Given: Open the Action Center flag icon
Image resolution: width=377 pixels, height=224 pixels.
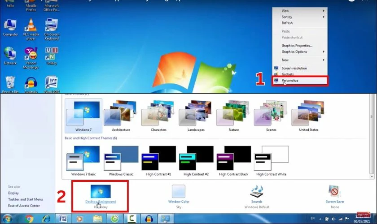Looking at the screenshot, I should pos(347,219).
